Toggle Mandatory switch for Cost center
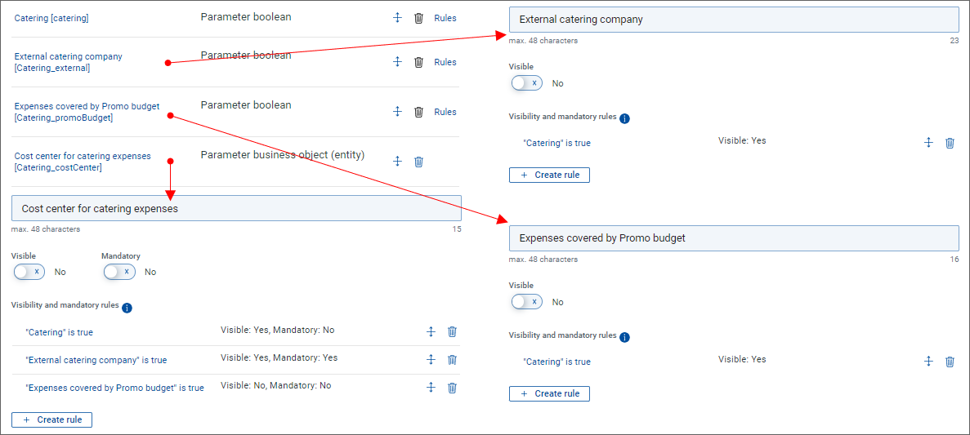 coord(118,272)
